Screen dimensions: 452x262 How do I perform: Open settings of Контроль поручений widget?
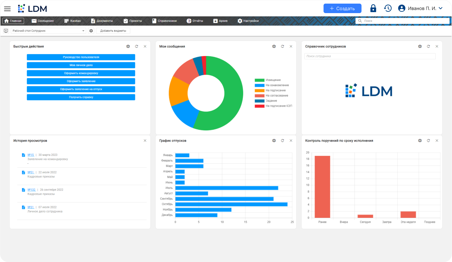(x=420, y=140)
